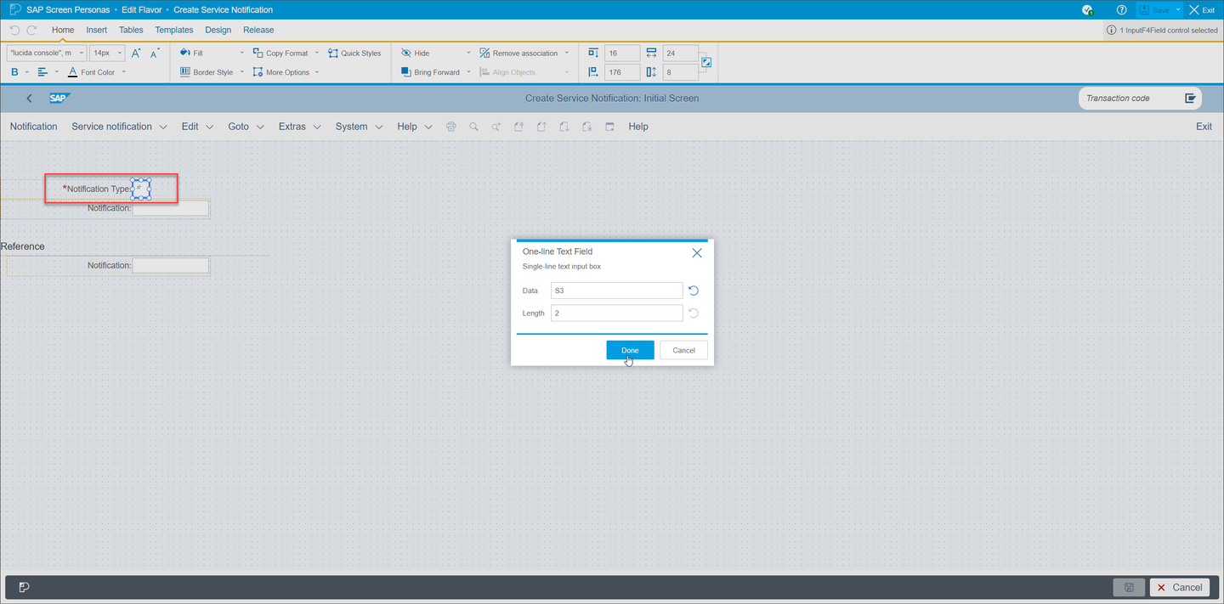Click the transaction code execute icon

click(x=1190, y=99)
